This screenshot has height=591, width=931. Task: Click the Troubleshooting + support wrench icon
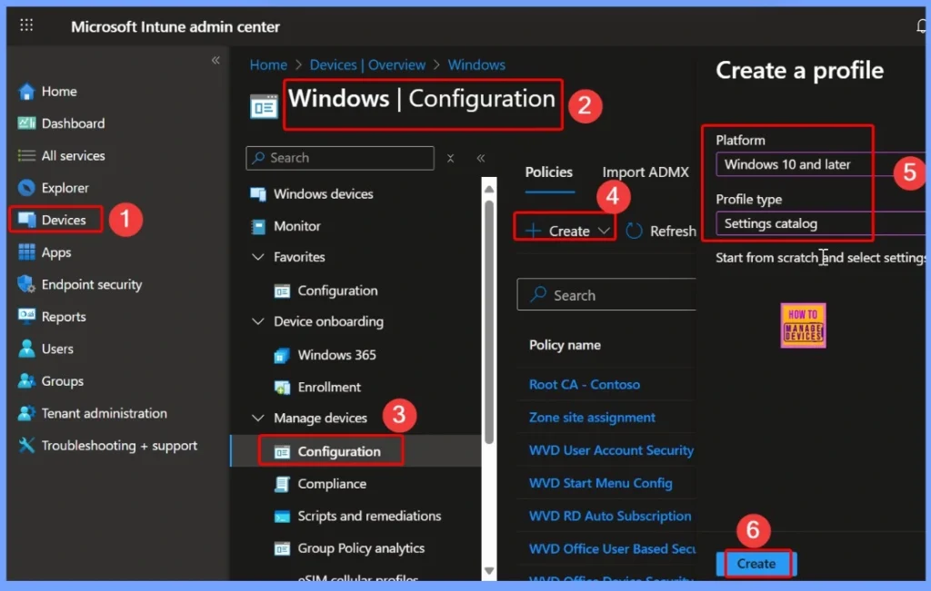[x=26, y=445]
